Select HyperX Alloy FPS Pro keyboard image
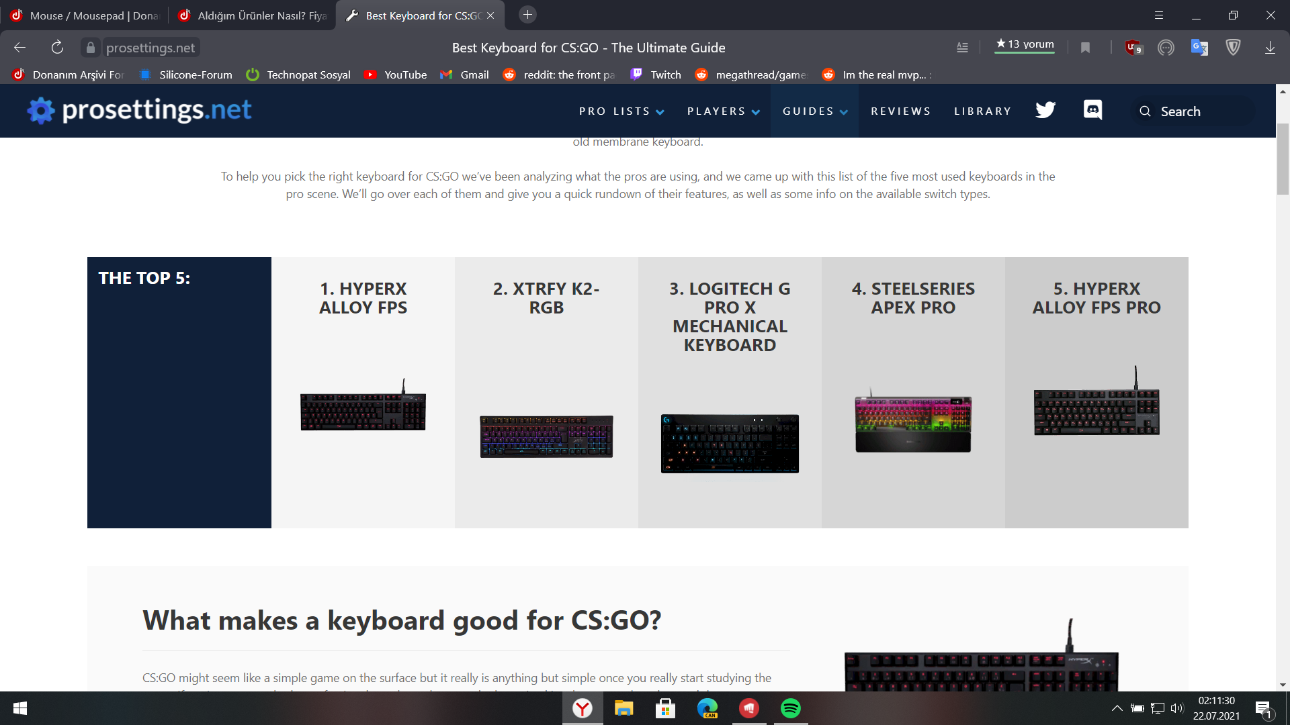Screen dimensions: 1290x725 click(1096, 401)
